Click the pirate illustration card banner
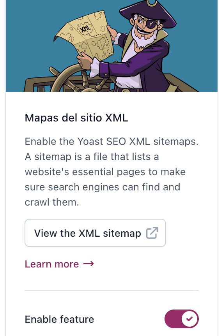 pos(111,46)
